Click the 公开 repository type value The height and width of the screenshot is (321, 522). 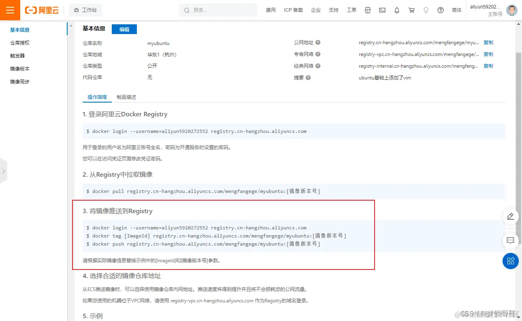click(x=152, y=66)
